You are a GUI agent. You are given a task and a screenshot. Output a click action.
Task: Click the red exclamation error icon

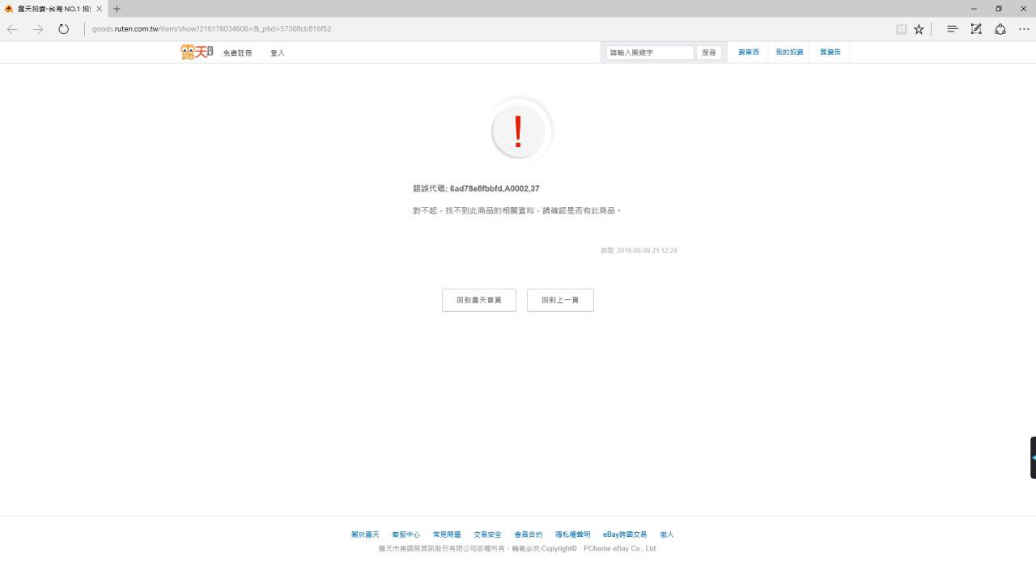click(519, 131)
